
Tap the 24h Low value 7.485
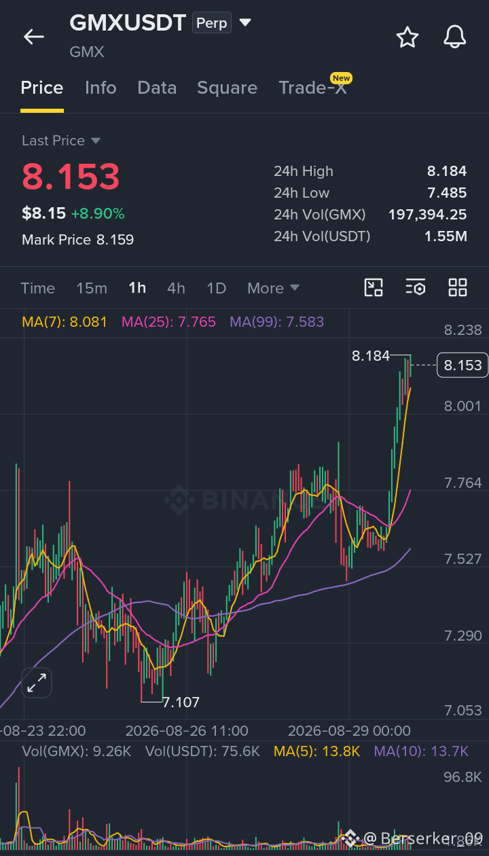tap(447, 193)
